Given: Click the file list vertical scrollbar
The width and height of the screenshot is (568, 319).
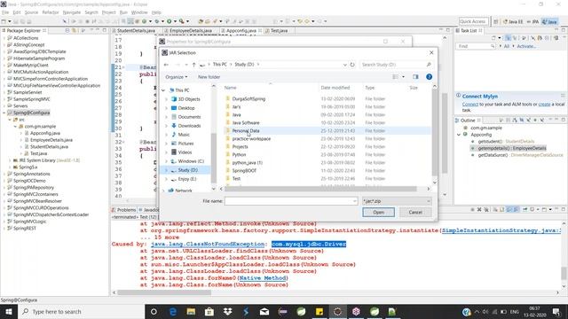Looking at the screenshot, I should click(x=435, y=134).
